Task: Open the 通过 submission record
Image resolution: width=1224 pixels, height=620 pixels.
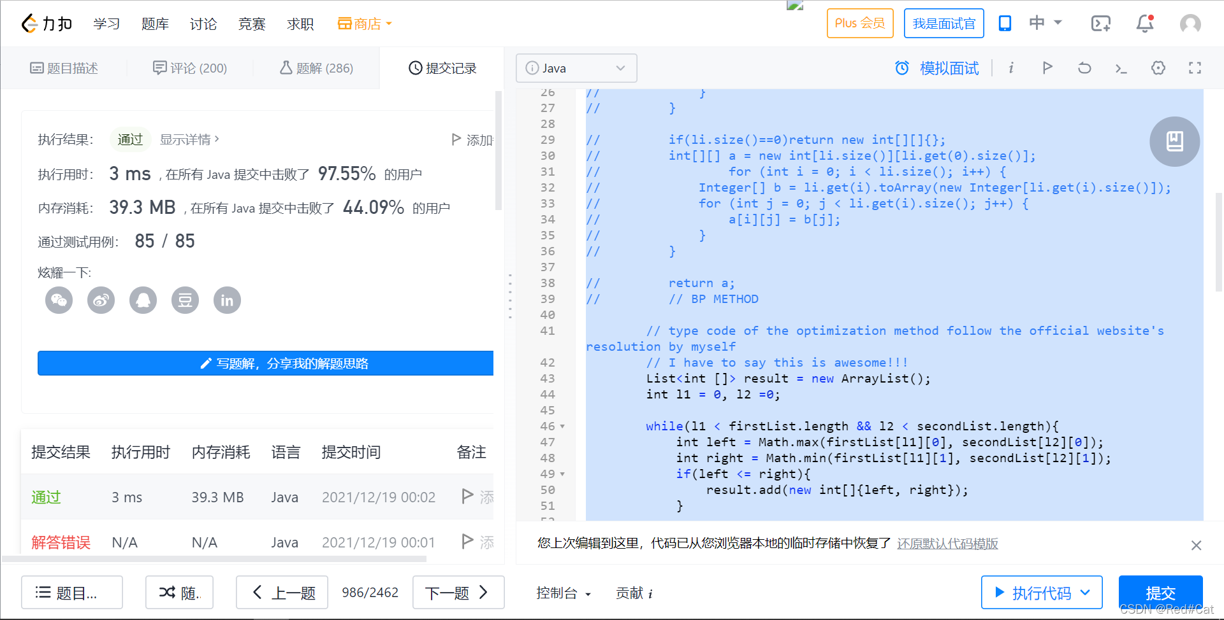Action: click(46, 497)
